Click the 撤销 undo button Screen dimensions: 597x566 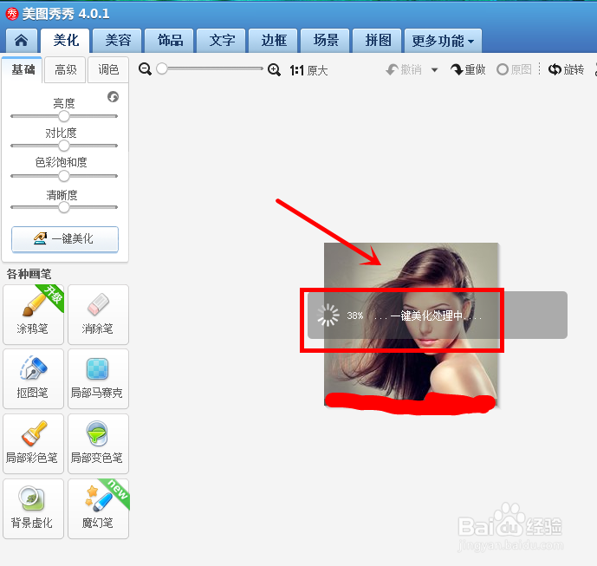pyautogui.click(x=404, y=69)
